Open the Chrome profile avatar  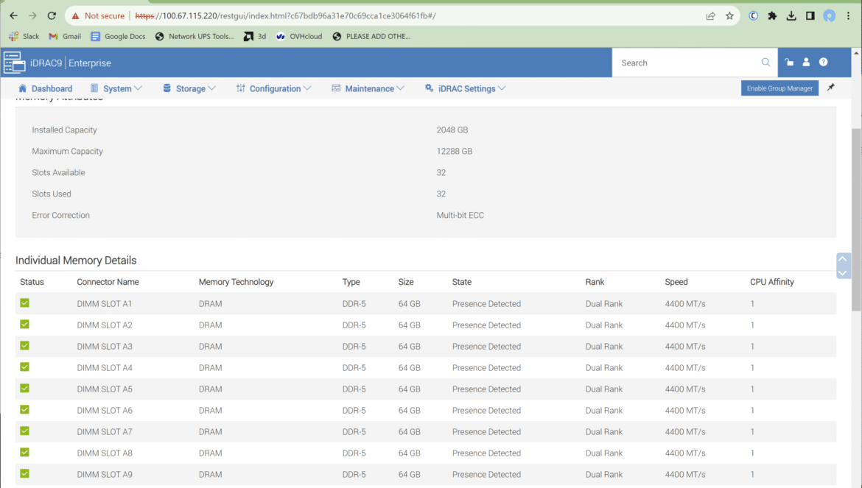[829, 16]
